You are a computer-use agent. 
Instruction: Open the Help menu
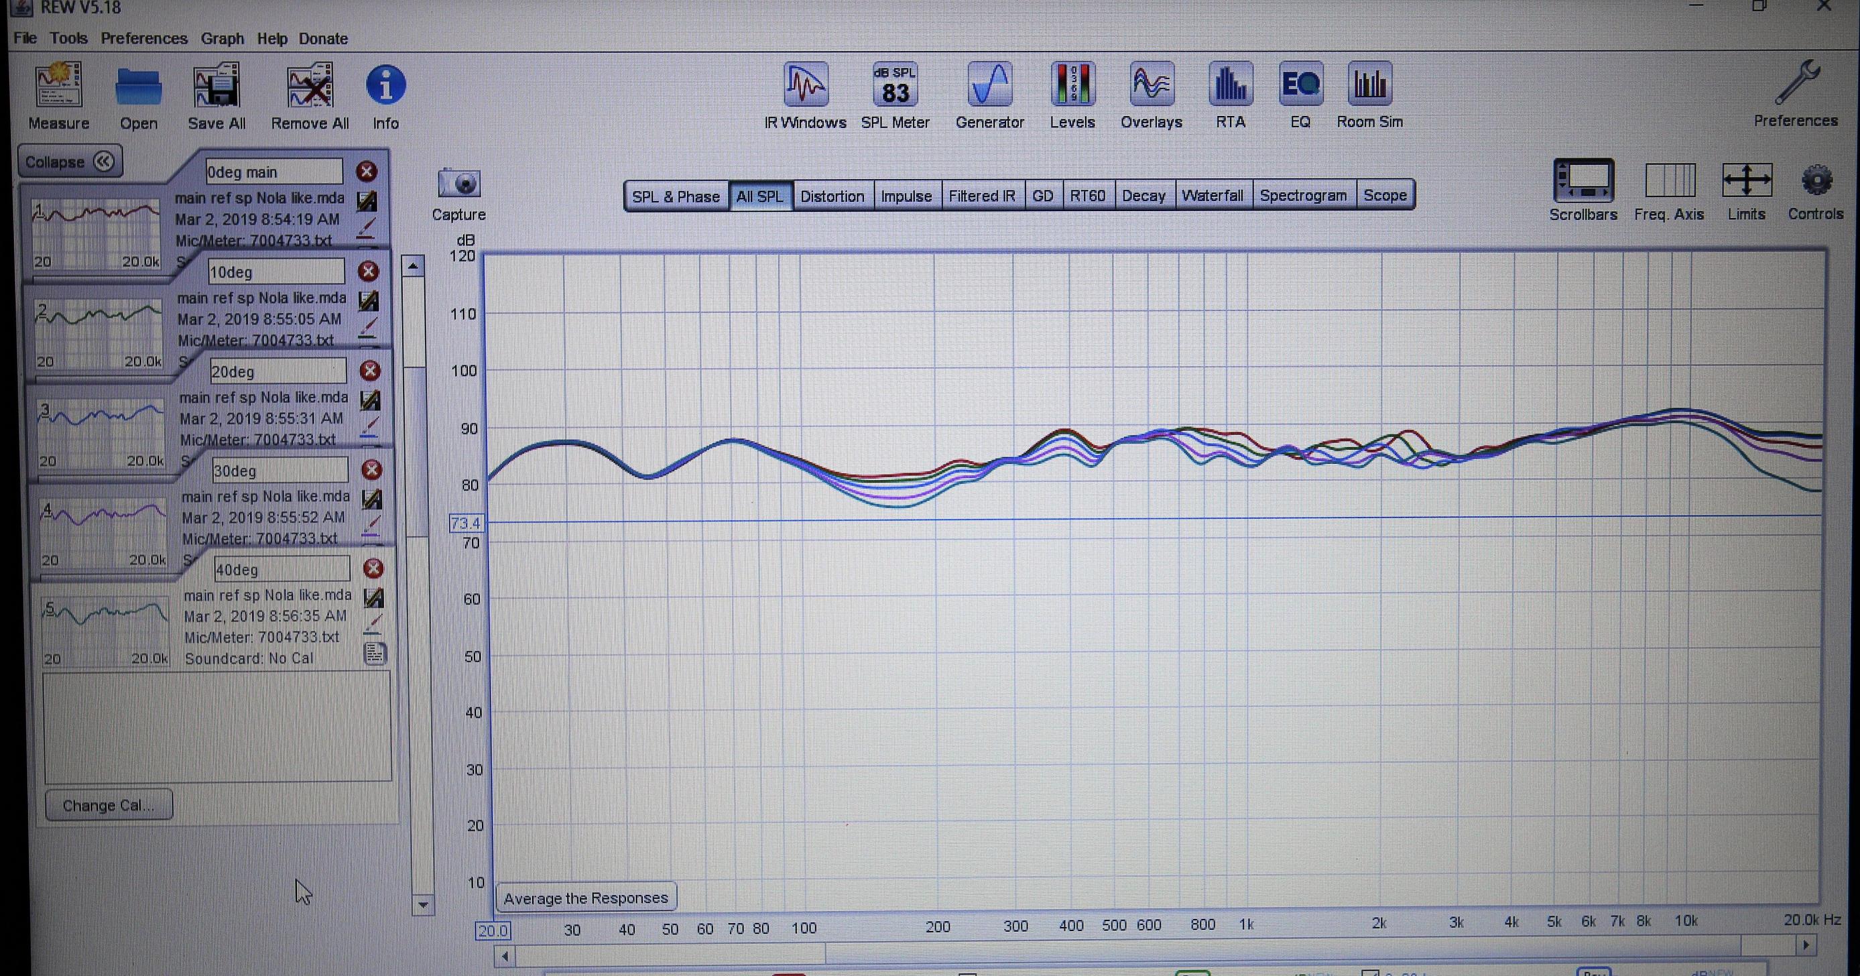(x=272, y=38)
